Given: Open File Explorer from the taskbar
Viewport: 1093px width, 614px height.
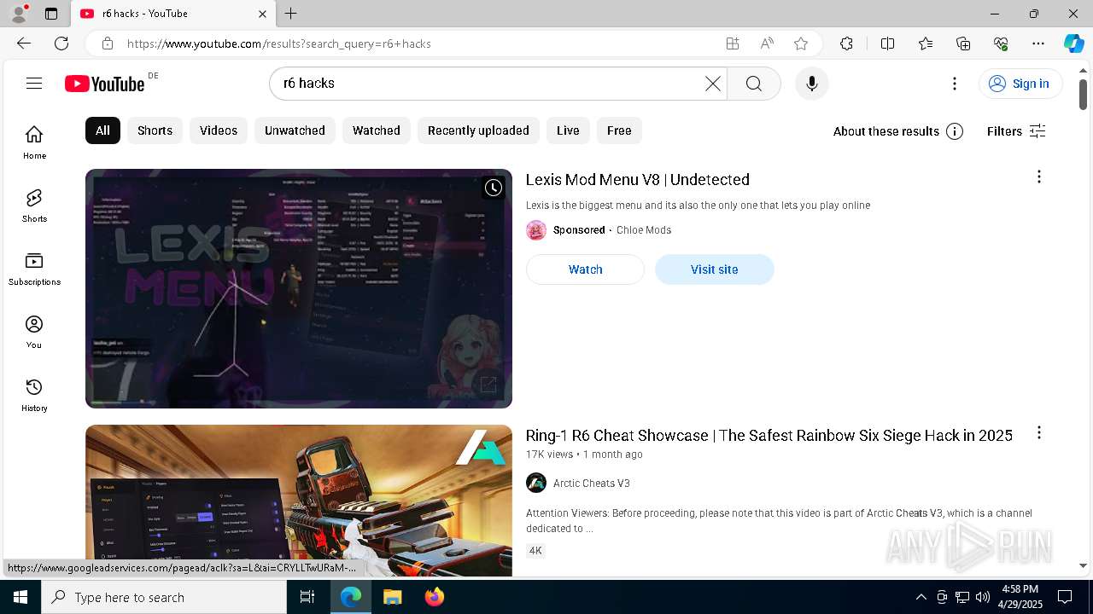Looking at the screenshot, I should pos(392,597).
